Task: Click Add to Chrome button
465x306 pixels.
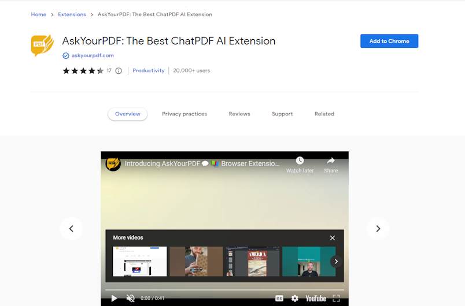Action: coord(389,41)
